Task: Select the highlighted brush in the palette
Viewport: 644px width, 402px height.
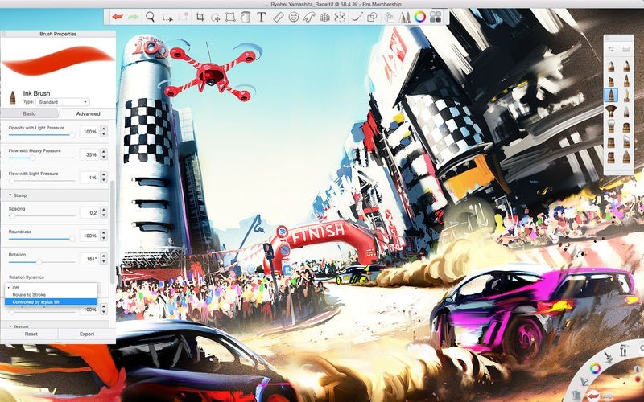Action: coord(611,95)
